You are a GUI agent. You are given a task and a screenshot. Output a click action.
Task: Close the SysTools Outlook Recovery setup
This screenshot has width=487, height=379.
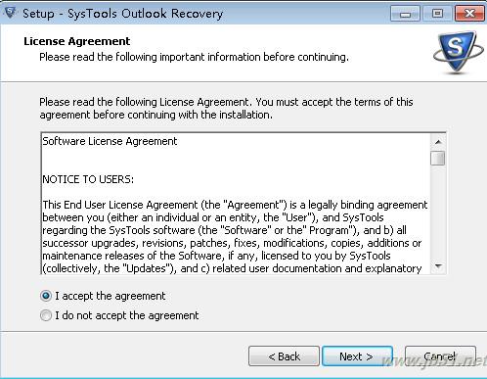coord(469,14)
